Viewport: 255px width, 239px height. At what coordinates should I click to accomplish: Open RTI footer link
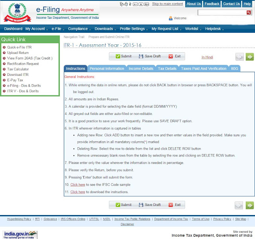pyautogui.click(x=37, y=219)
